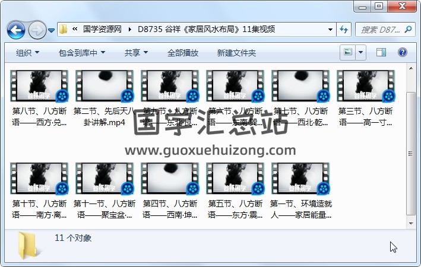Click the 新建文件夹 button
This screenshot has height=267, width=421.
pos(236,53)
